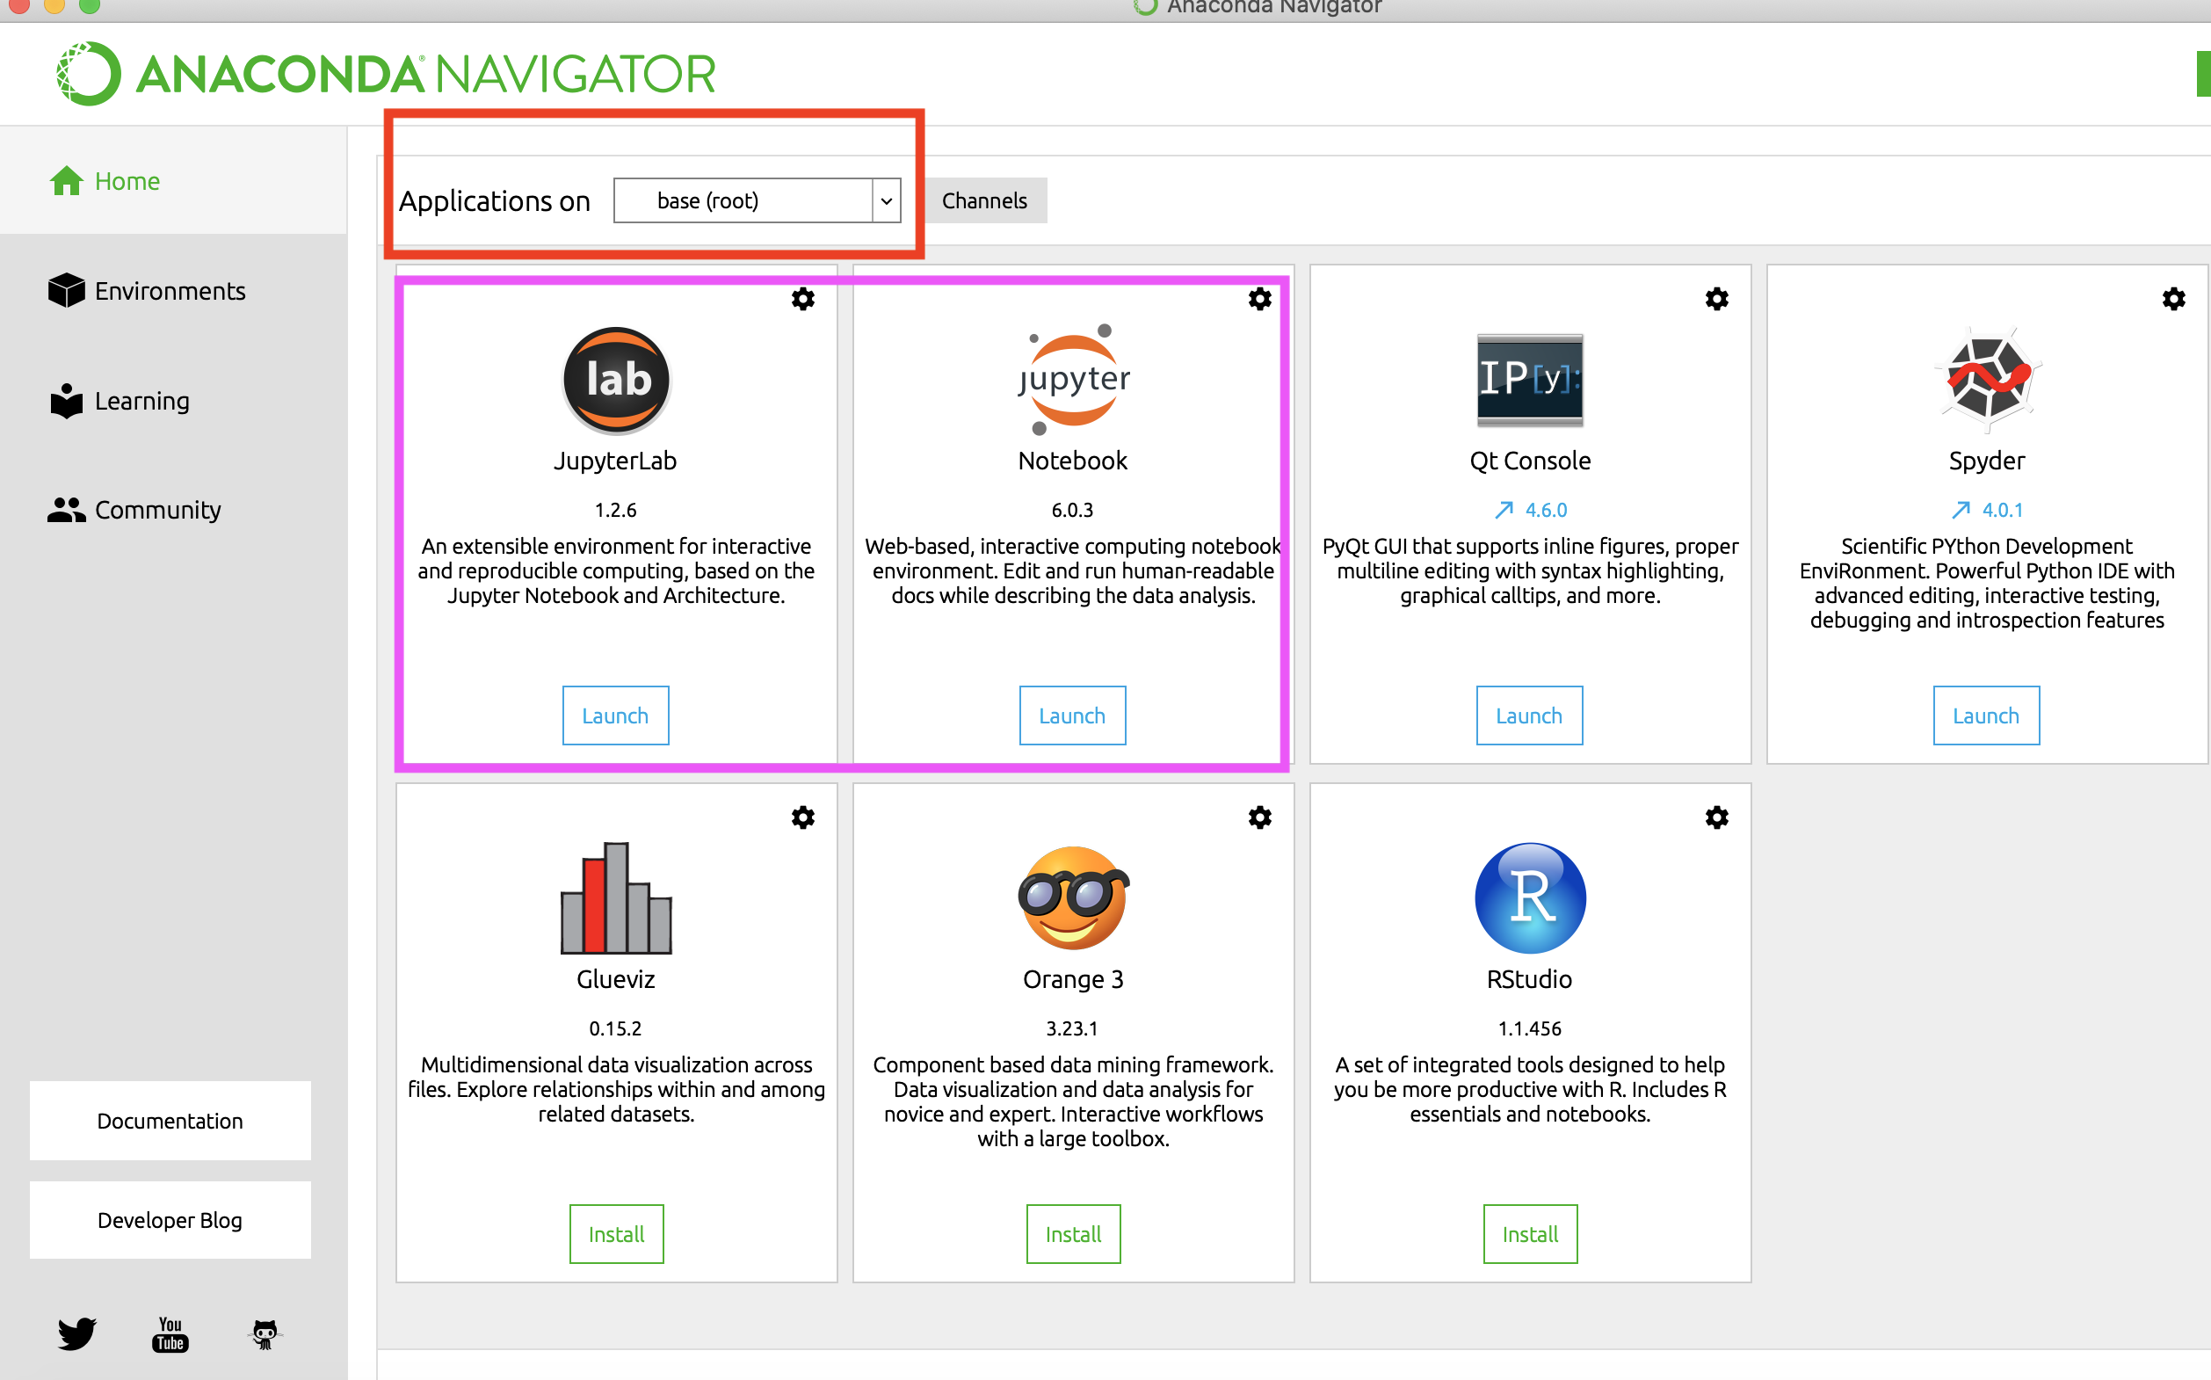2211x1380 pixels.
Task: Expand gear menu on Orange 3 tile
Action: (1259, 817)
